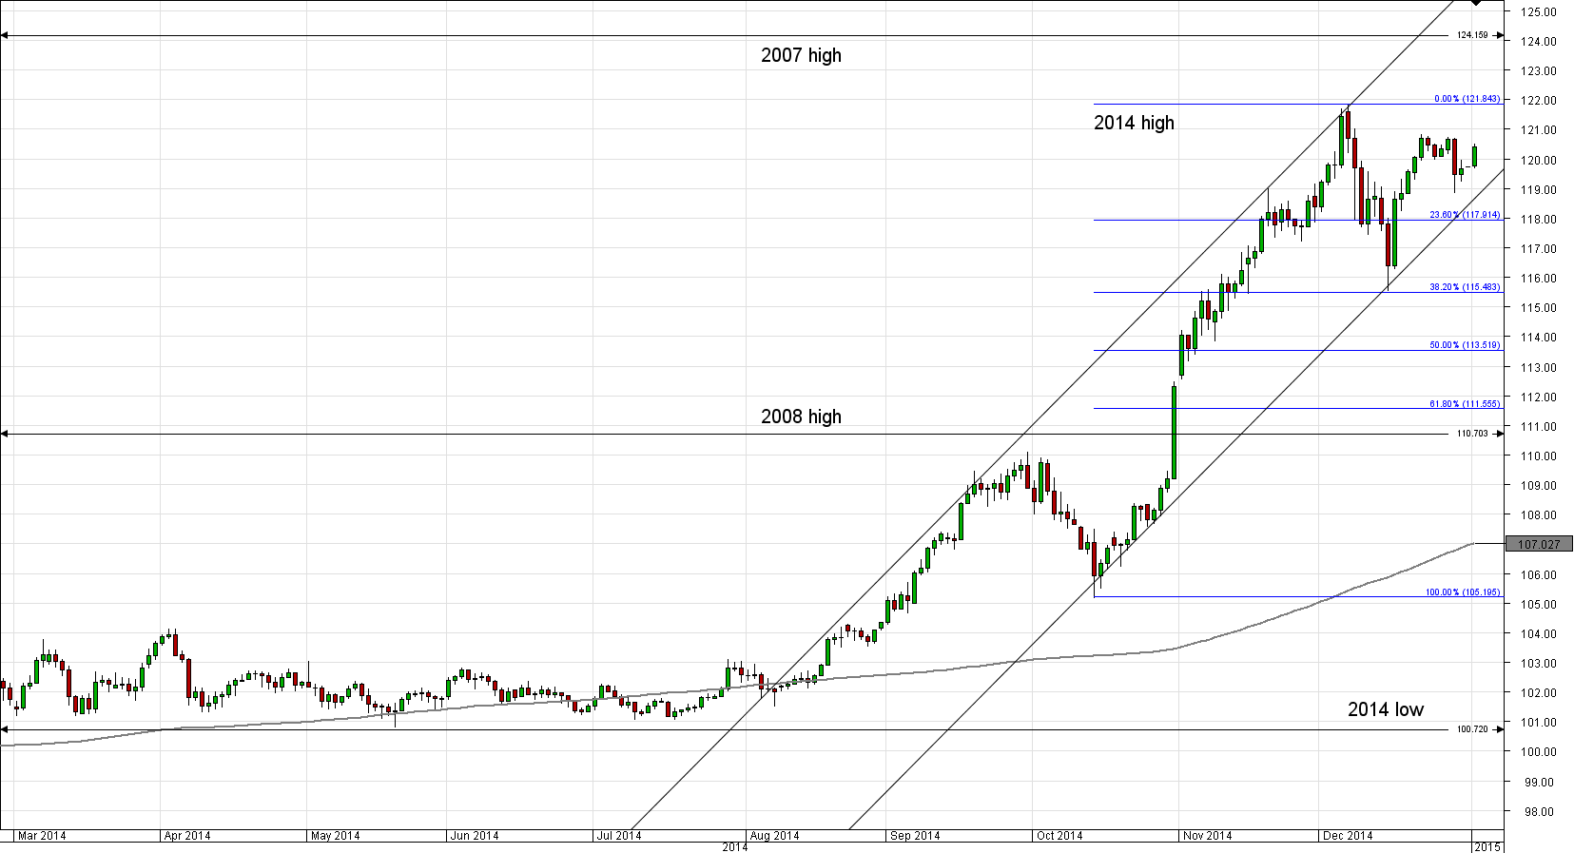
Task: Click the 106.00 price axis label
Action: coord(1538,575)
